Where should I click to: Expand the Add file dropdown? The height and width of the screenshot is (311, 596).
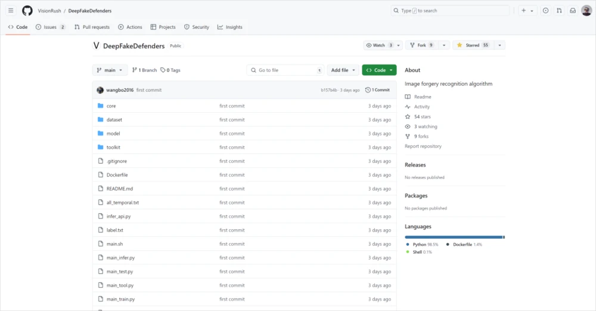pos(343,70)
